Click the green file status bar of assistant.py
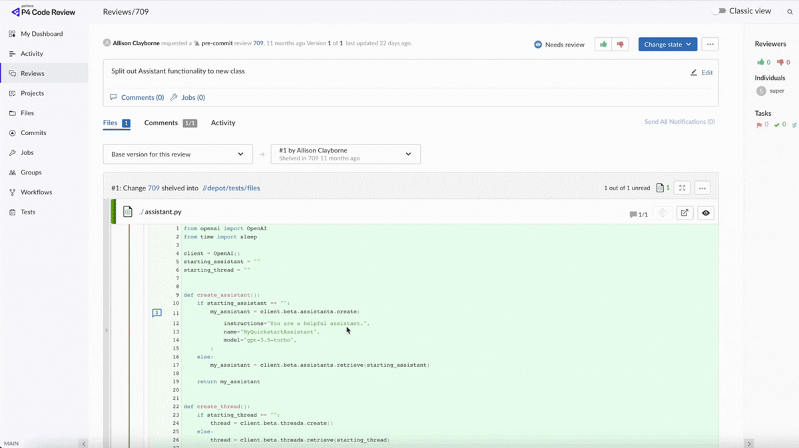The height and width of the screenshot is (448, 799). click(113, 212)
